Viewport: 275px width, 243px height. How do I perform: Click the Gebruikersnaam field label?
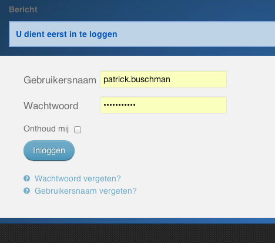tap(60, 80)
